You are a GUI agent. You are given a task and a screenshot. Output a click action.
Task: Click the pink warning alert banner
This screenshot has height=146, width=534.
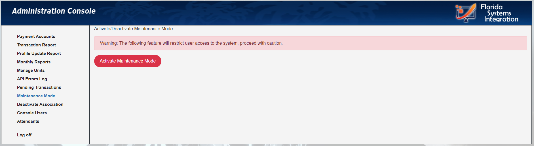(x=311, y=43)
